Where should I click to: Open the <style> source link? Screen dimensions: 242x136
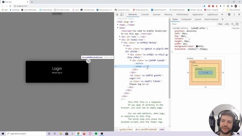tap(235, 28)
